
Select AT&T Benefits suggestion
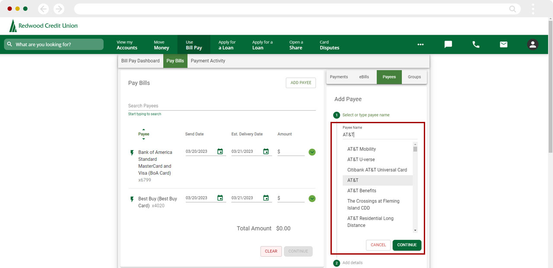378,191
